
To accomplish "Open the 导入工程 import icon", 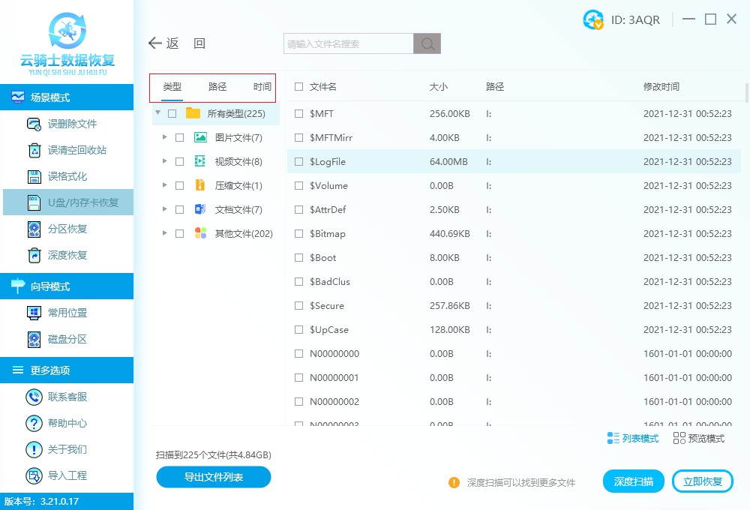I will click(x=34, y=476).
